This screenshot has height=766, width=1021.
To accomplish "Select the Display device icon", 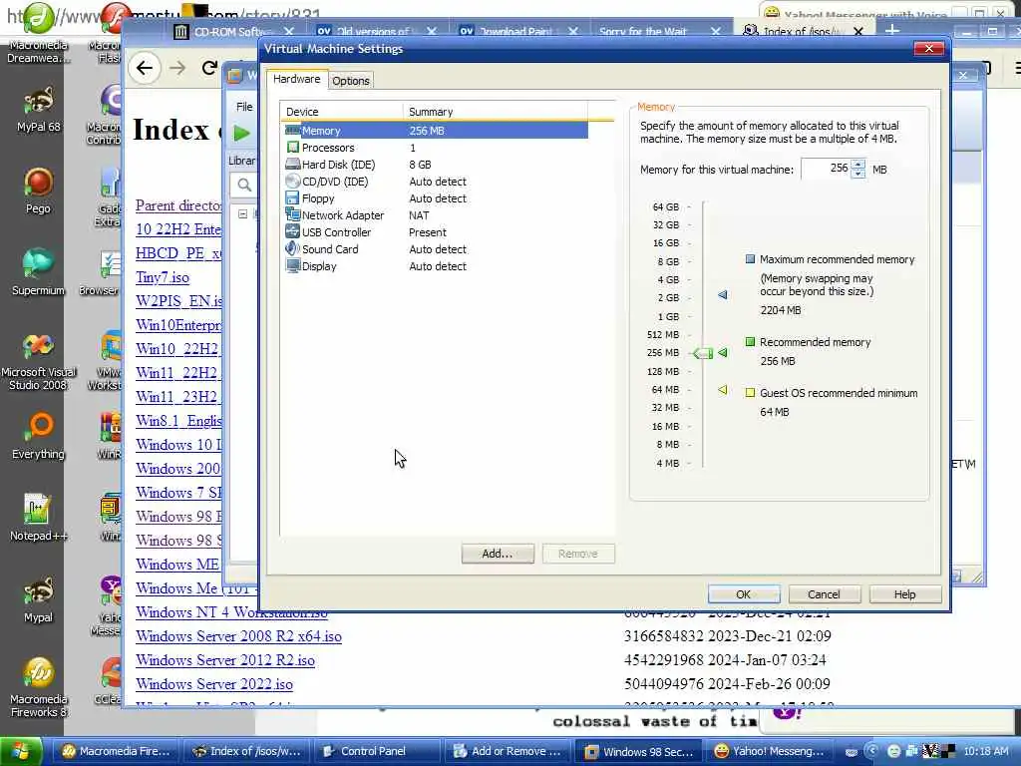I will click(x=293, y=265).
